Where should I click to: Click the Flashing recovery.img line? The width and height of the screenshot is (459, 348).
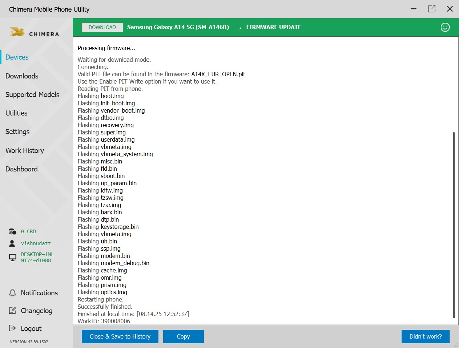coord(106,125)
